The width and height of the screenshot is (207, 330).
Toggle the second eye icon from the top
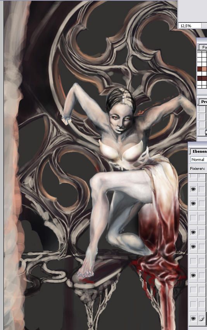coord(193,204)
